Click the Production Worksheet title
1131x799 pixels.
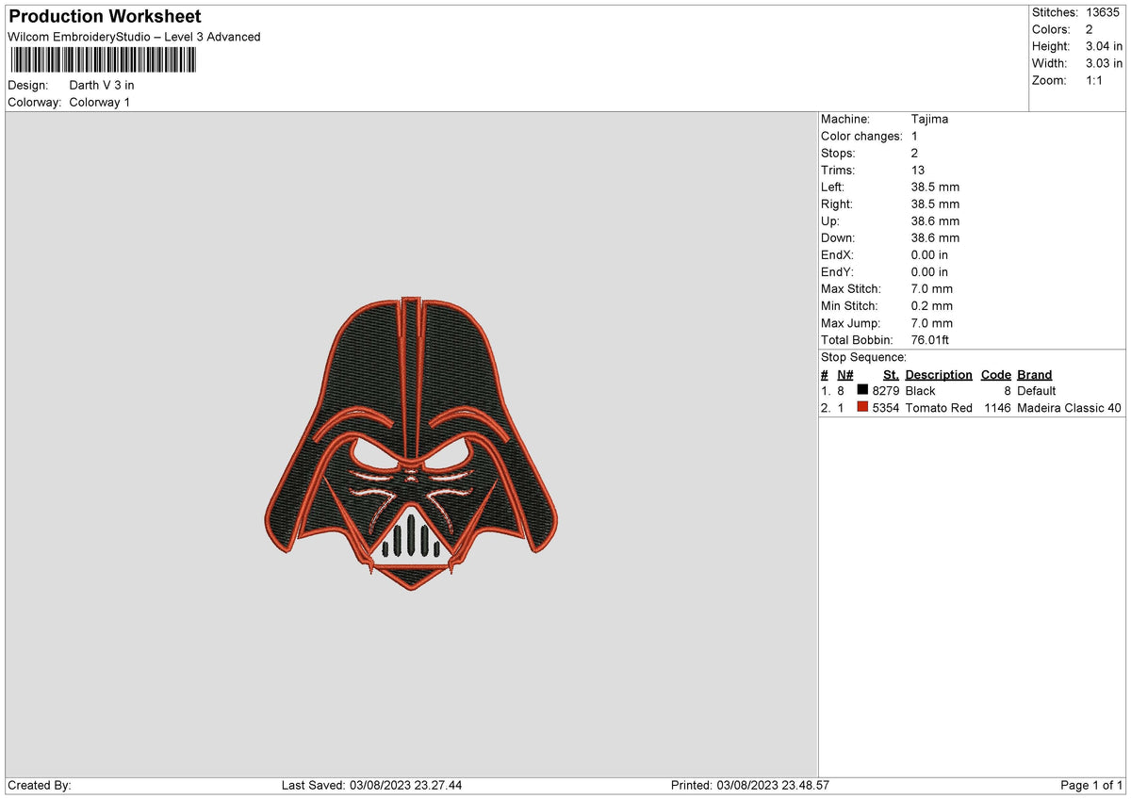click(105, 17)
